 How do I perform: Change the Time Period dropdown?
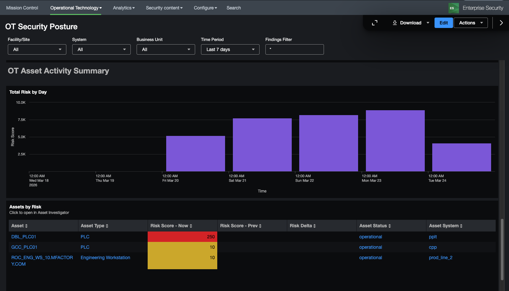(x=230, y=49)
